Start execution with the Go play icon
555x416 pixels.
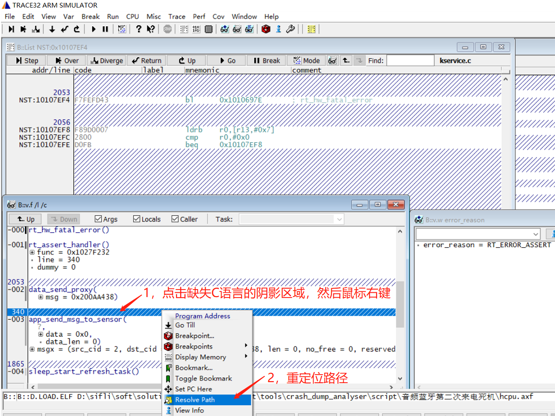point(94,29)
